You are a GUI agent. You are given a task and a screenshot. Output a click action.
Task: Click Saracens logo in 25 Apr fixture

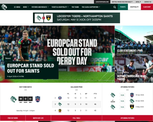(x=113, y=101)
